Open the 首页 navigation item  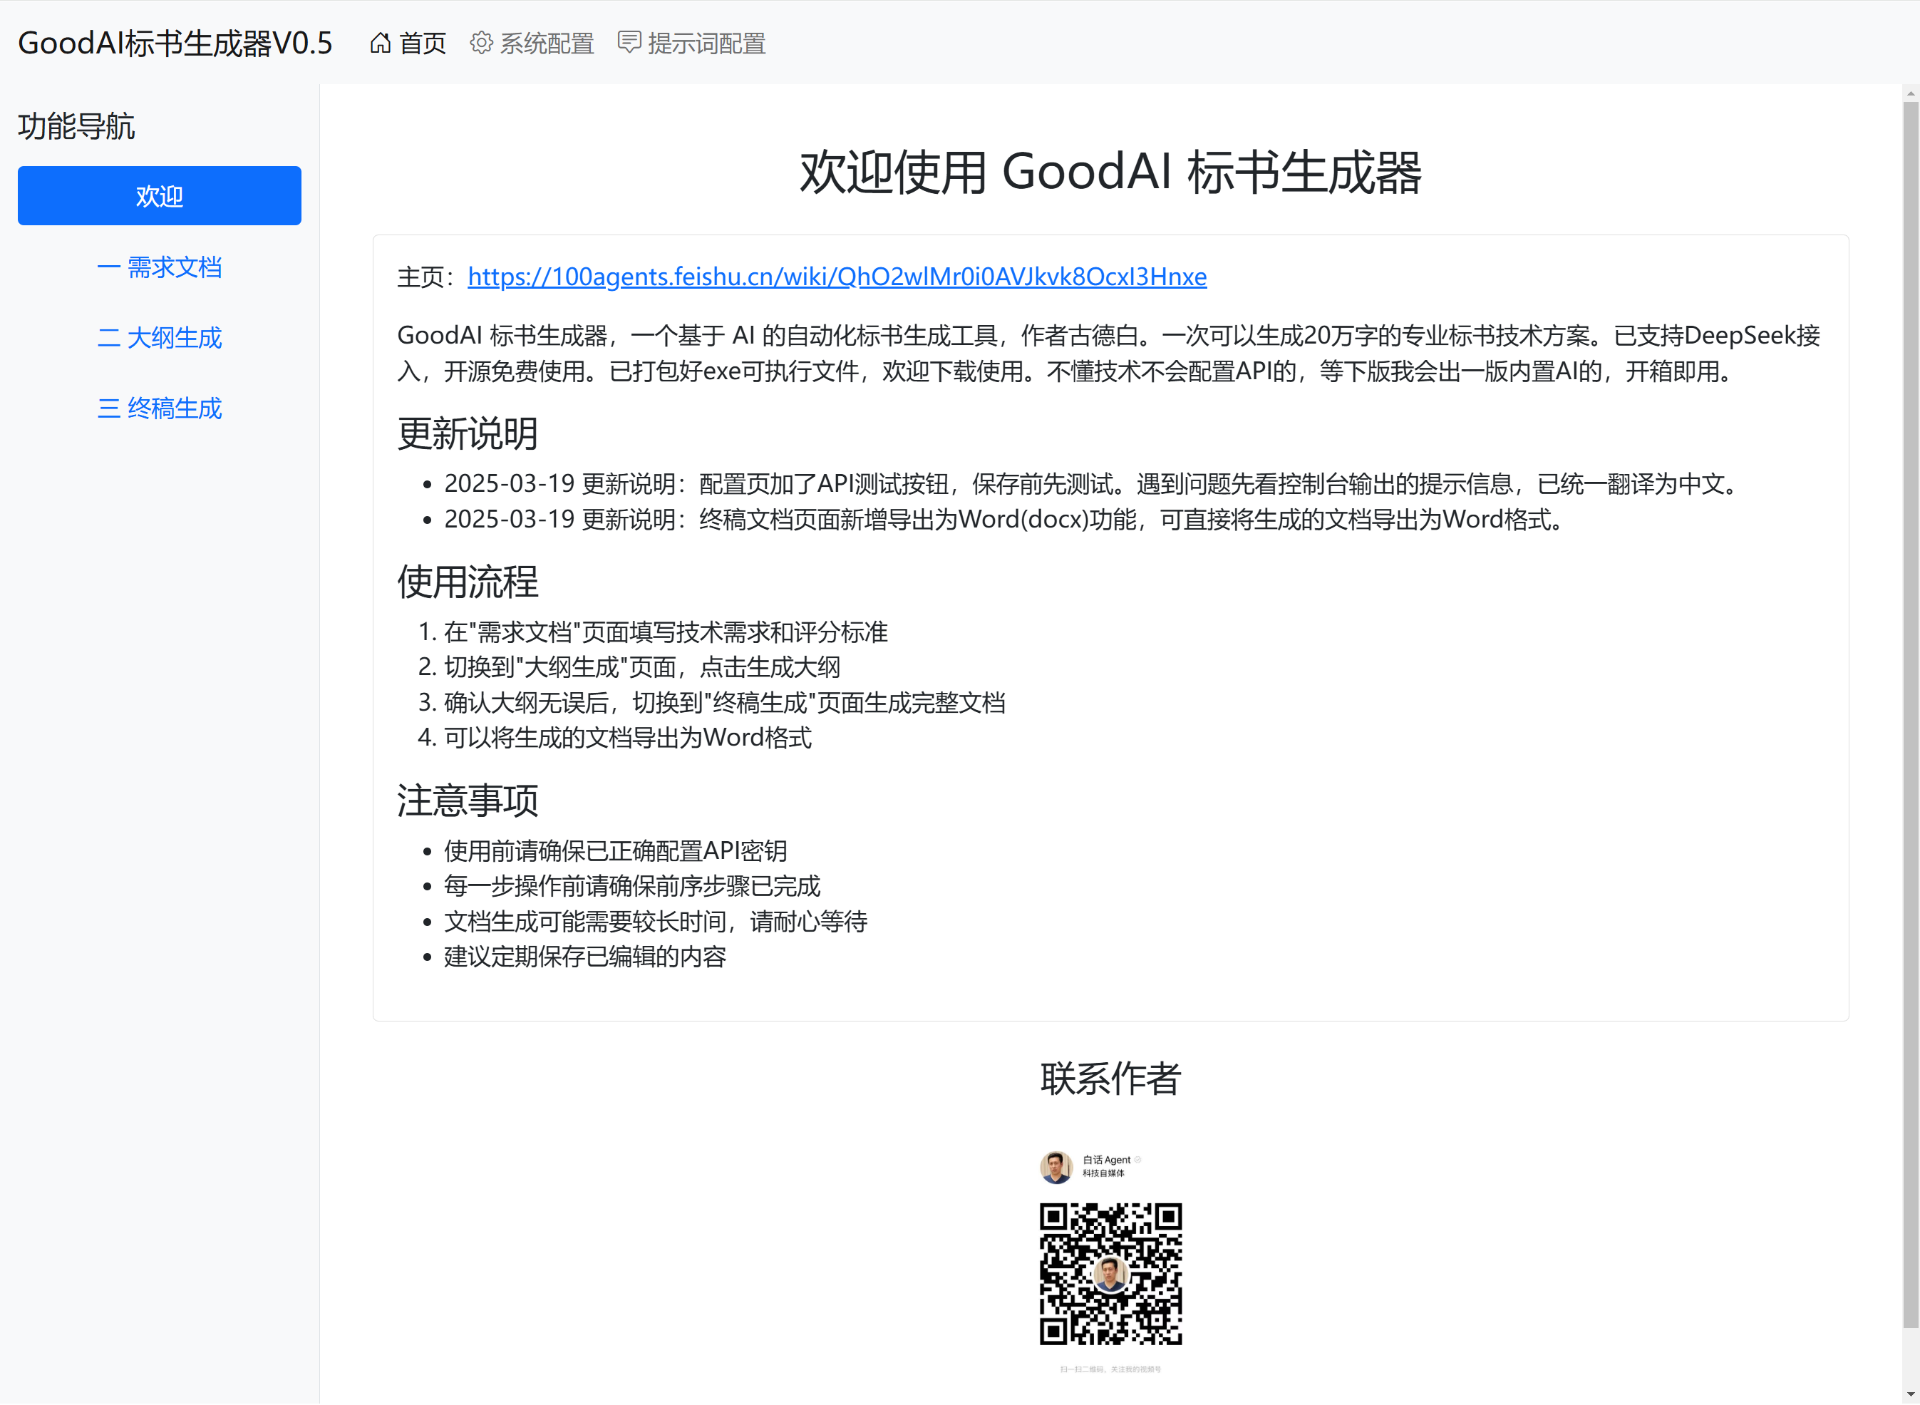(408, 43)
